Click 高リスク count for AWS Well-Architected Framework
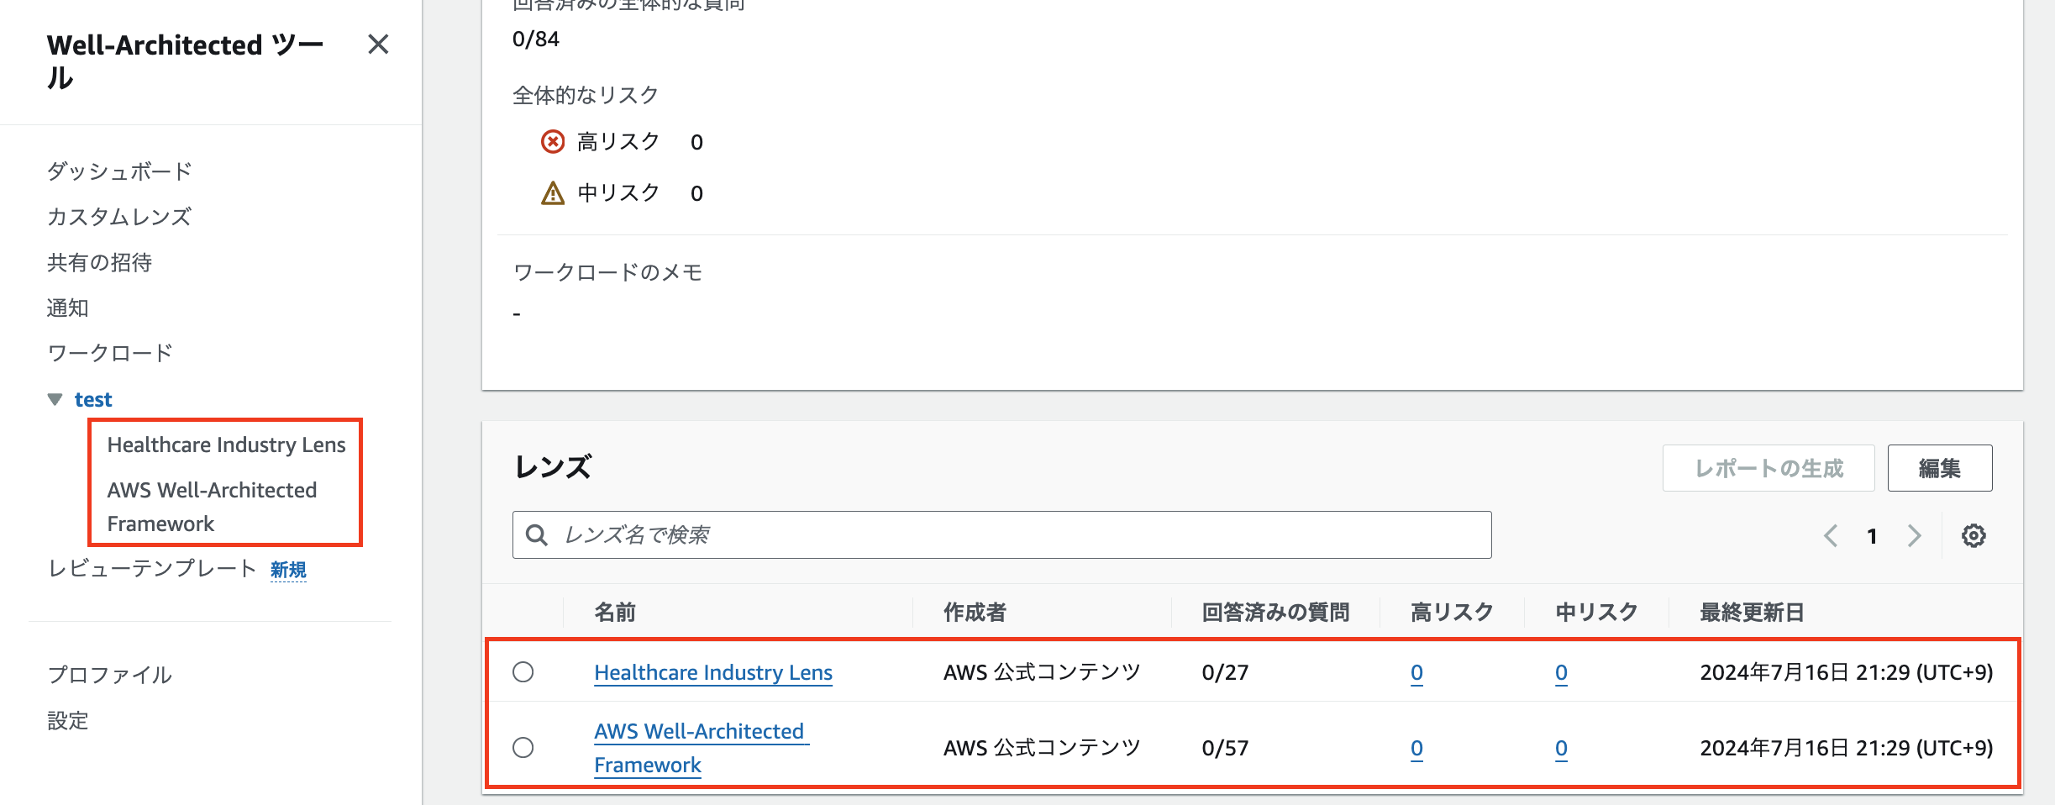This screenshot has width=2055, height=805. (x=1416, y=748)
